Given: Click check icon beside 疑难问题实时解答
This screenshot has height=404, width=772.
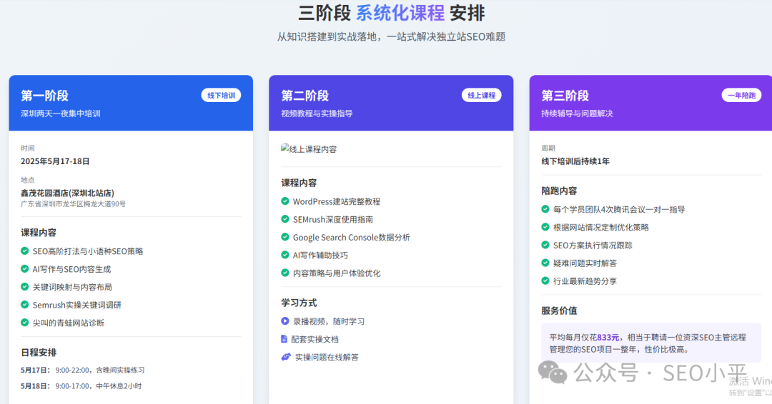Looking at the screenshot, I should [x=545, y=263].
